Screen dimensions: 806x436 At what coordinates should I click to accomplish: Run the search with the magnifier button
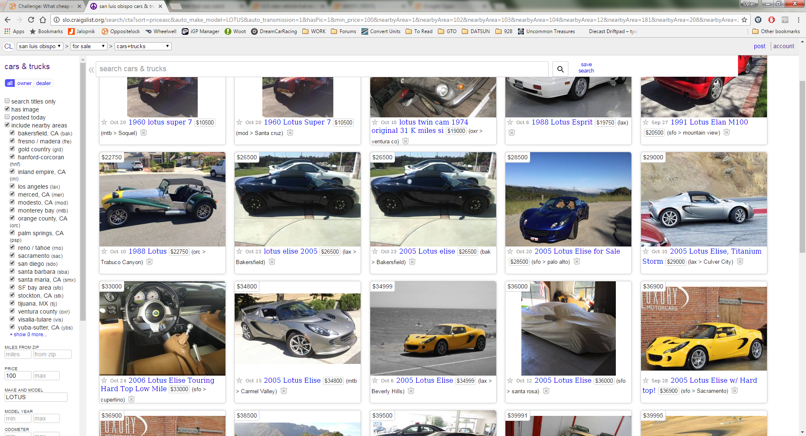[560, 69]
